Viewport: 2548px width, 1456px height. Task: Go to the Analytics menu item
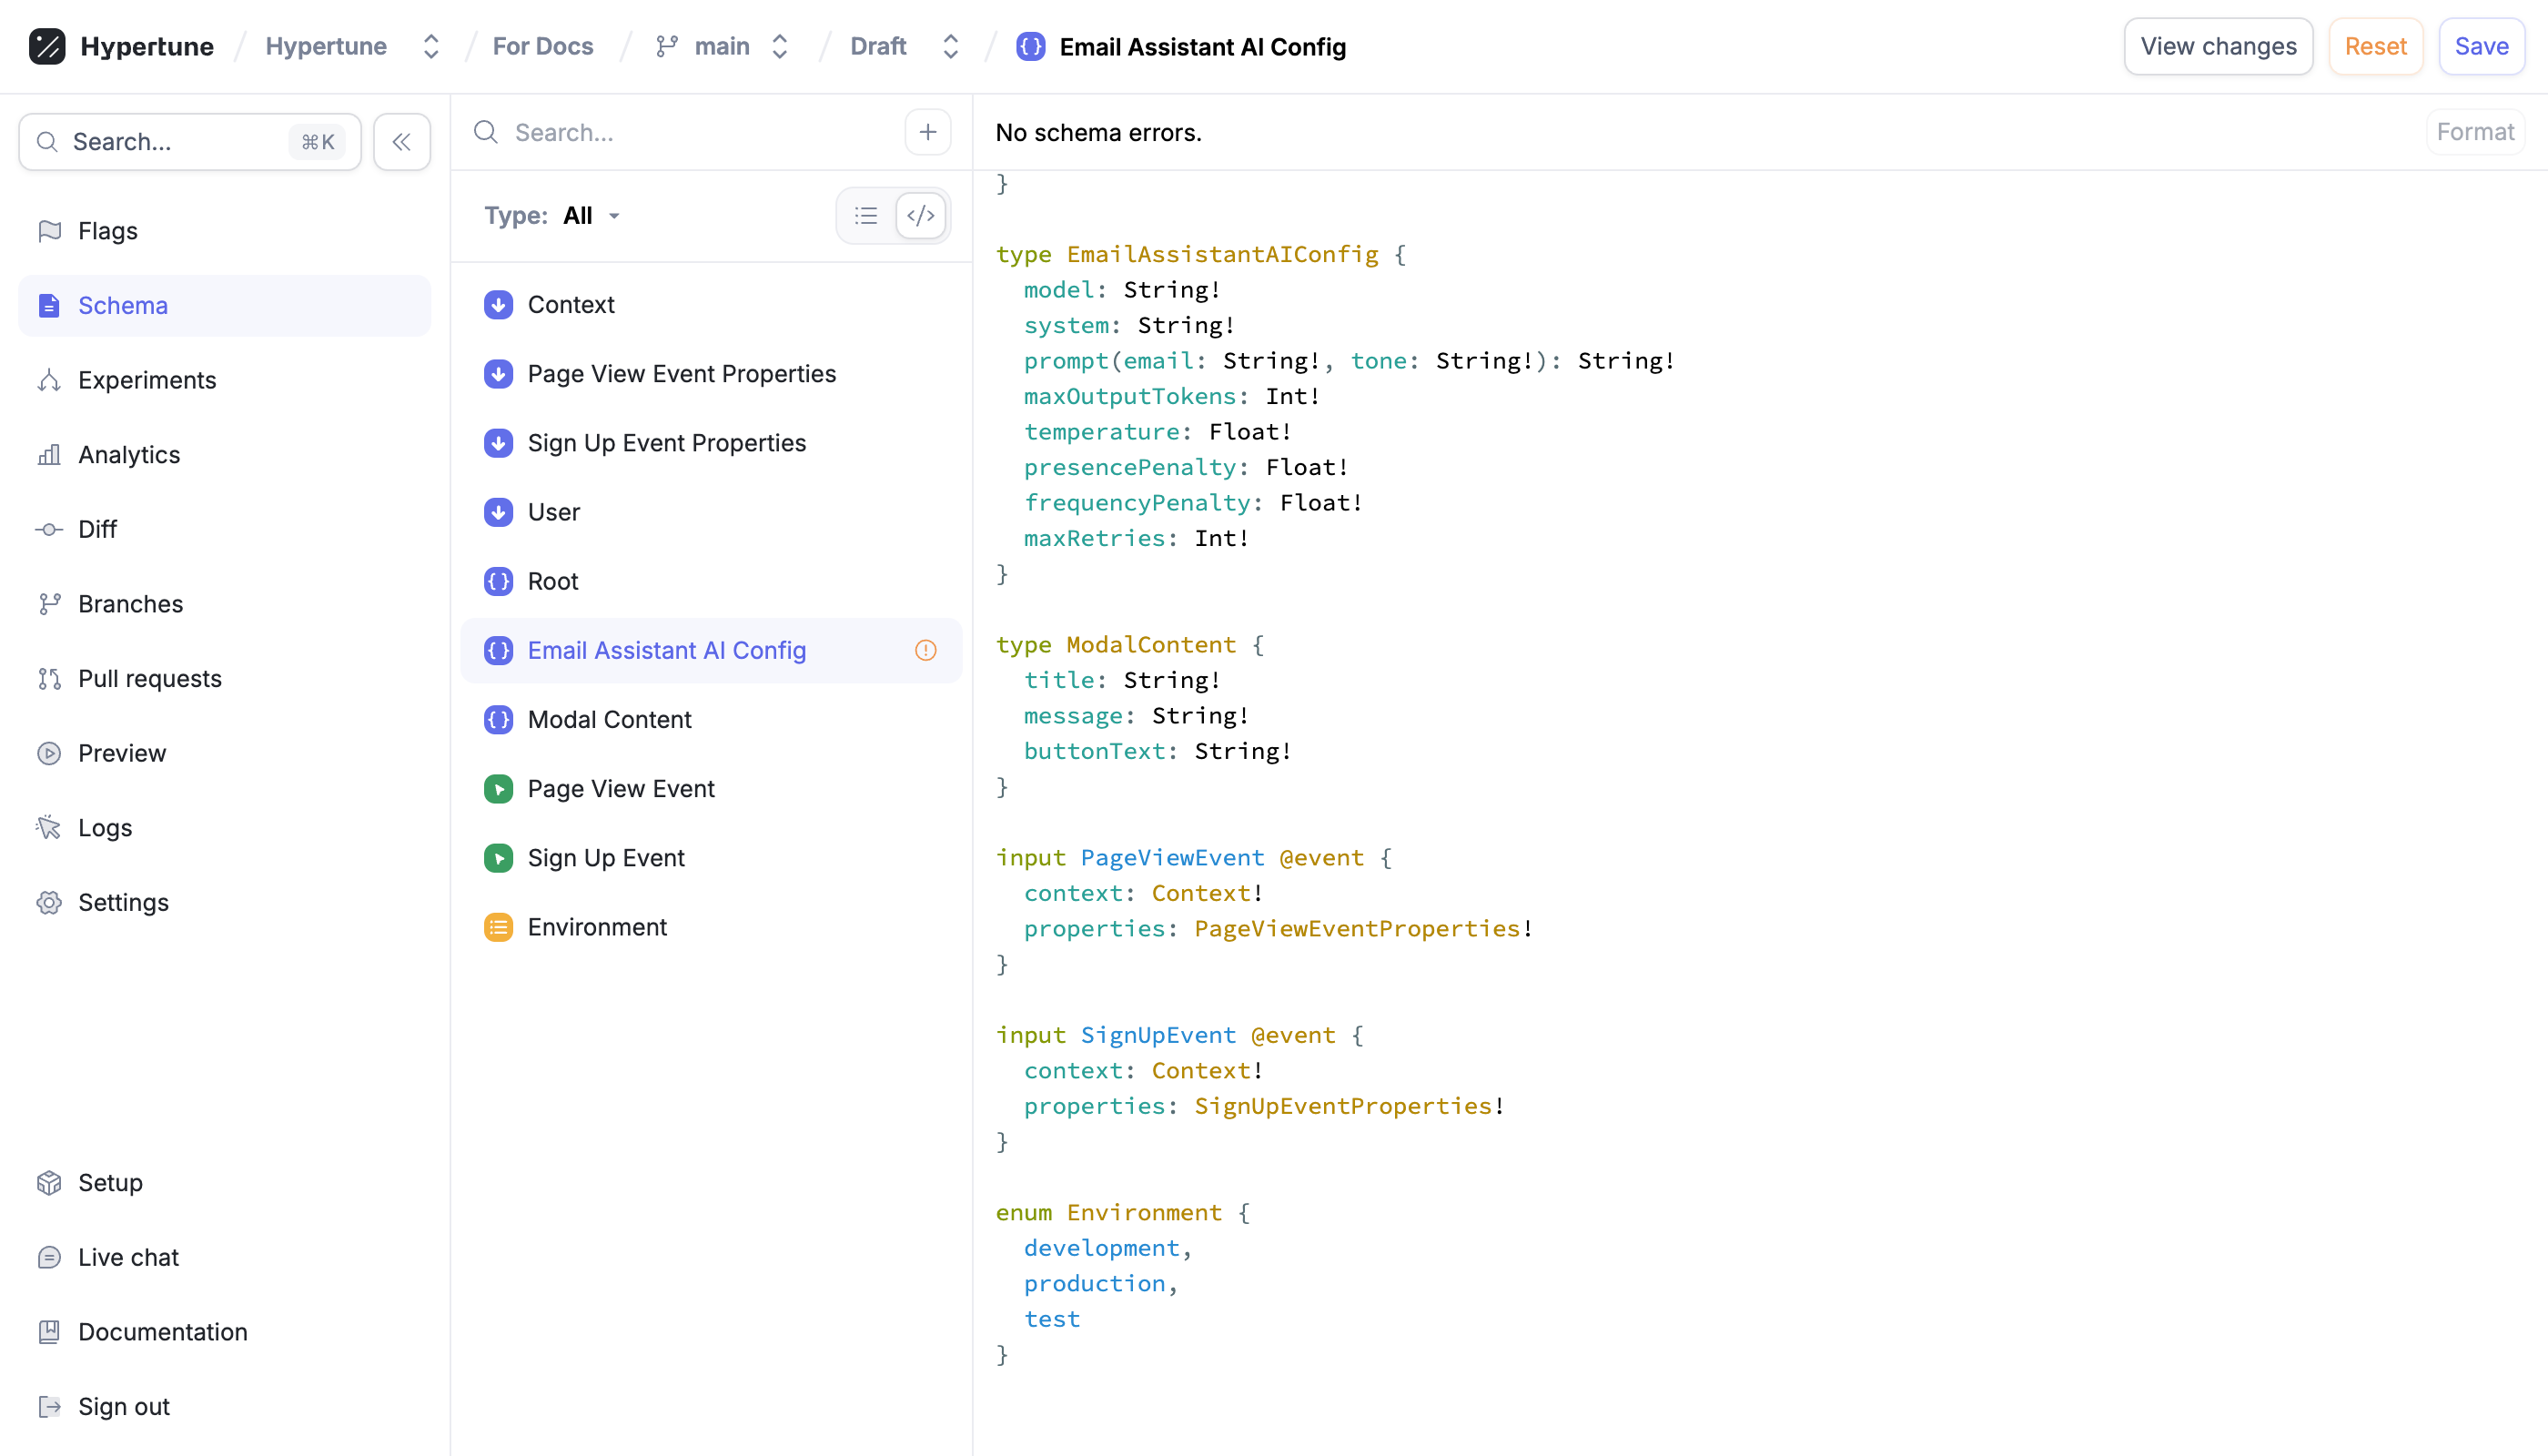(x=129, y=455)
